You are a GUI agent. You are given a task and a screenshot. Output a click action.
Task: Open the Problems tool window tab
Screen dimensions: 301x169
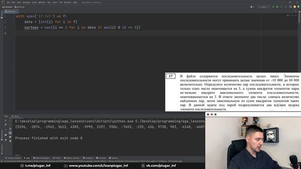88,158
